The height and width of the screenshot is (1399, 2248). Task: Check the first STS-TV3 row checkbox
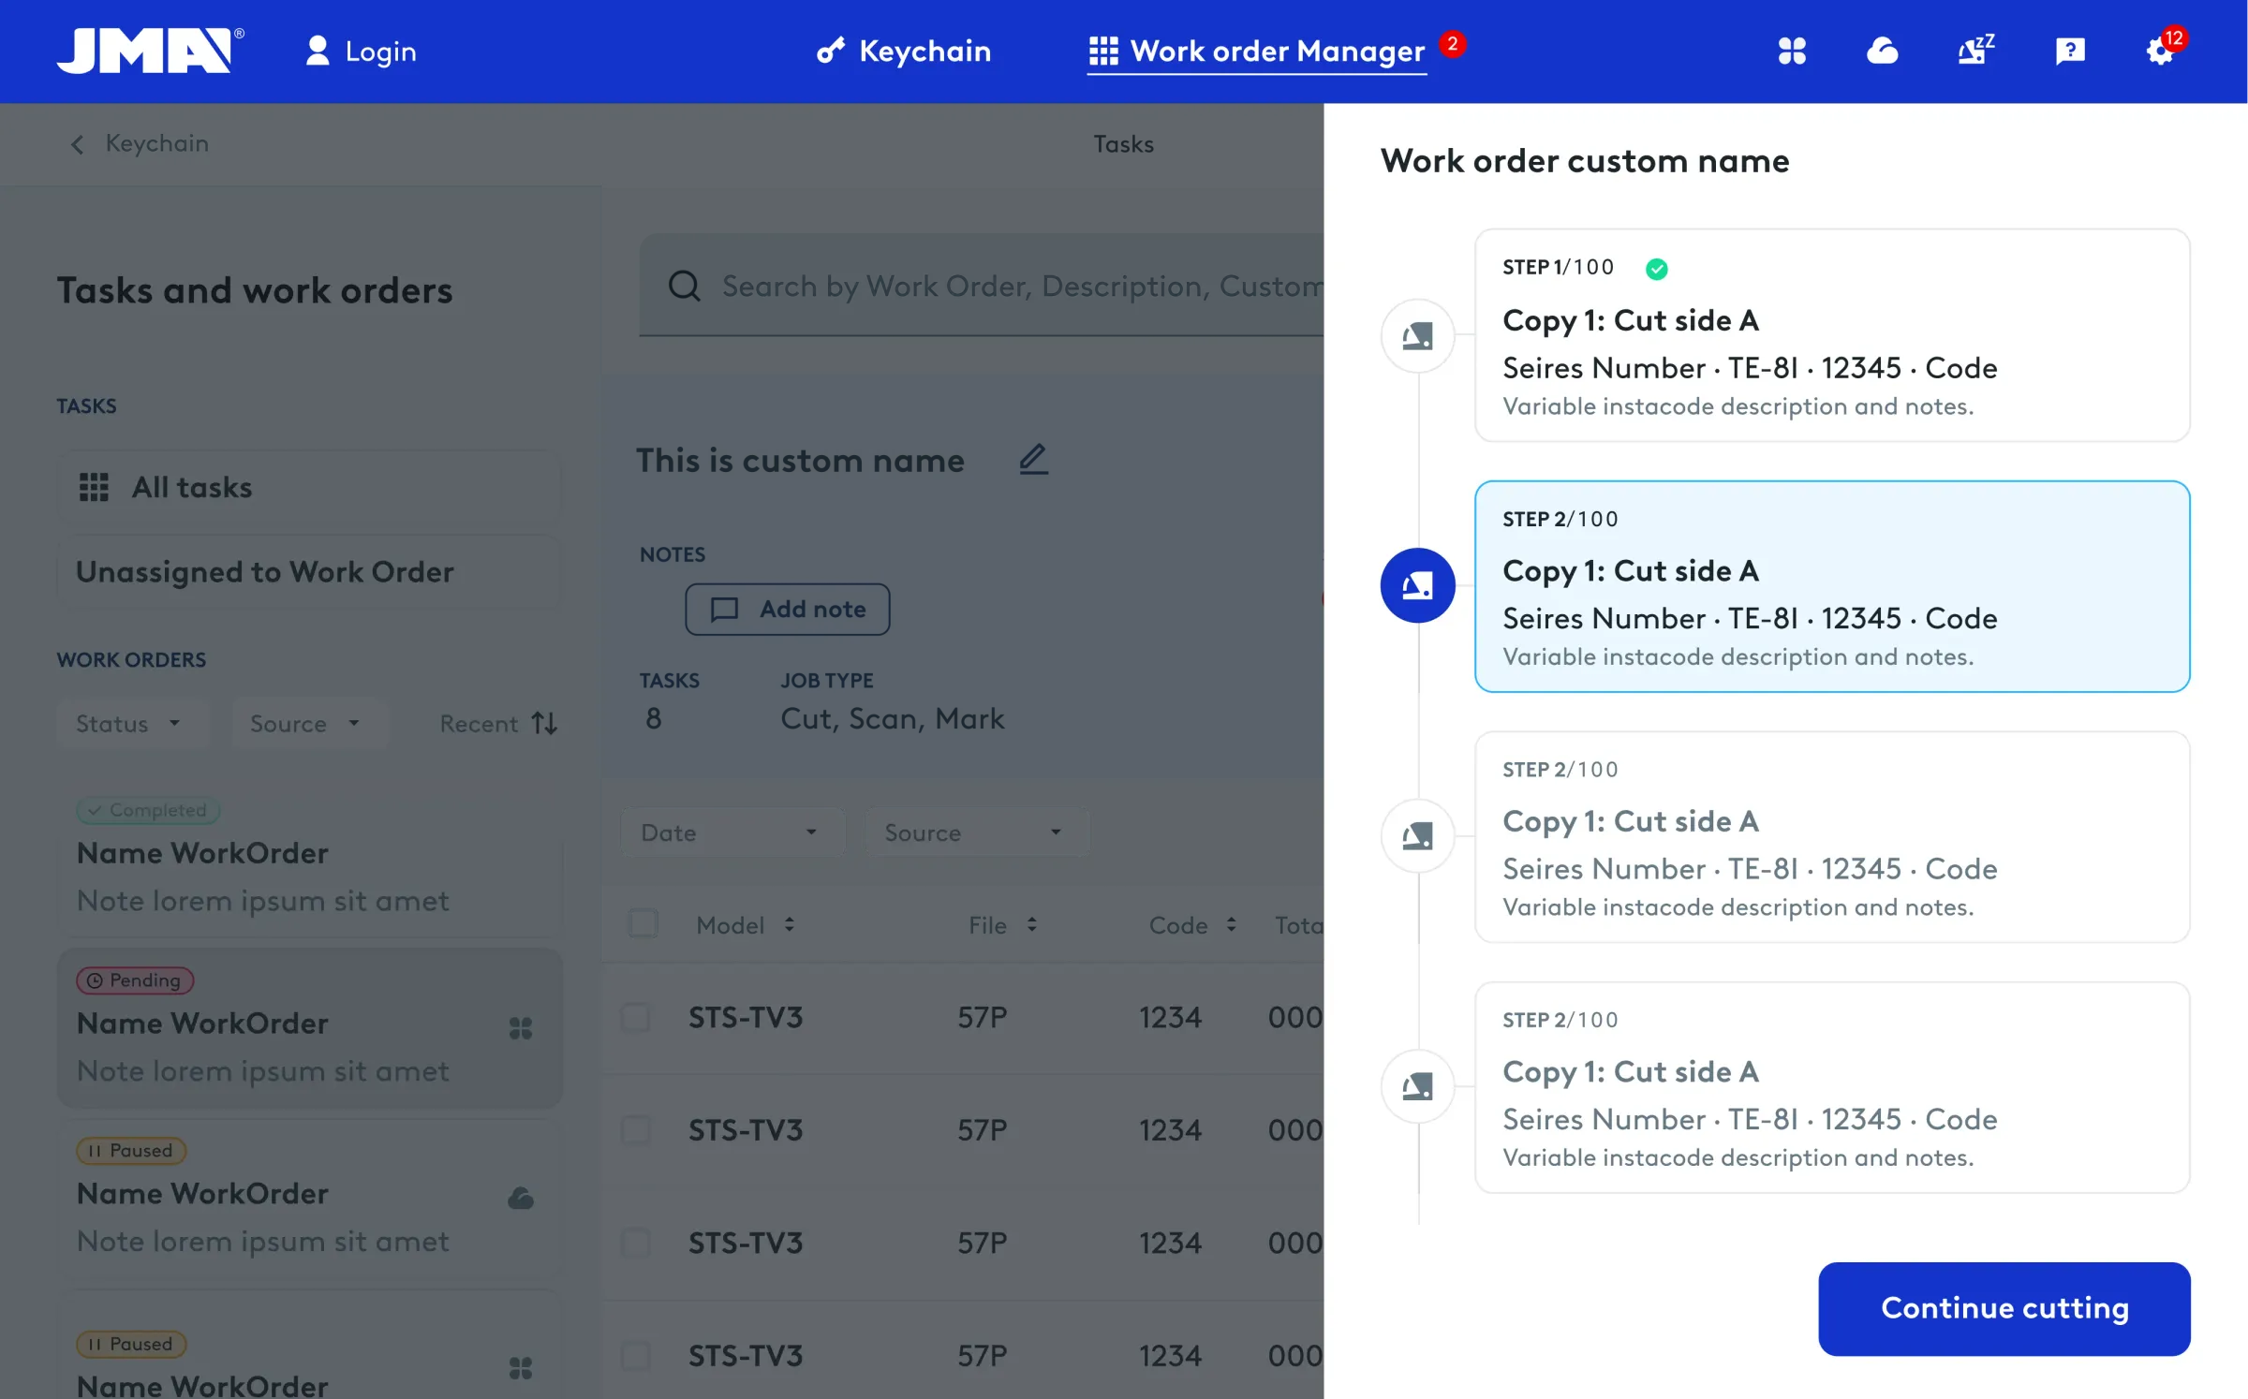tap(636, 1017)
